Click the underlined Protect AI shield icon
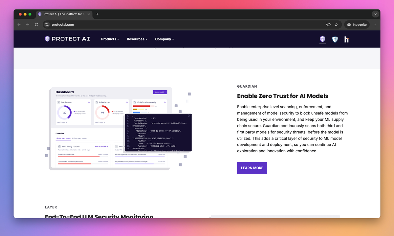Viewport: 394px width, 236px height. pyautogui.click(x=322, y=39)
